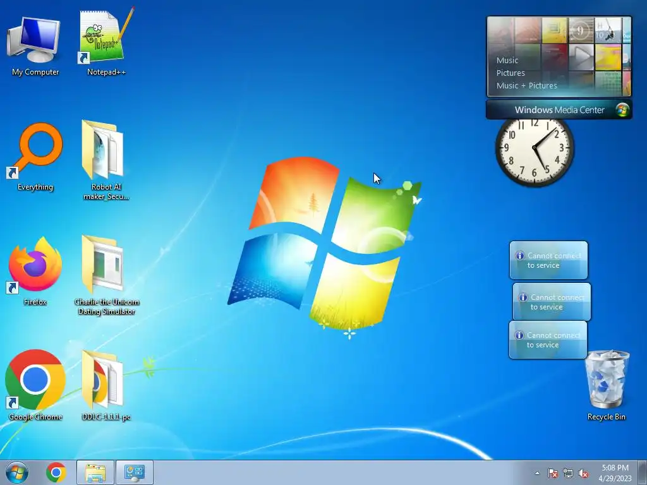Image resolution: width=647 pixels, height=485 pixels.
Task: Open the Control Panel taskbar button
Action: [x=135, y=472]
